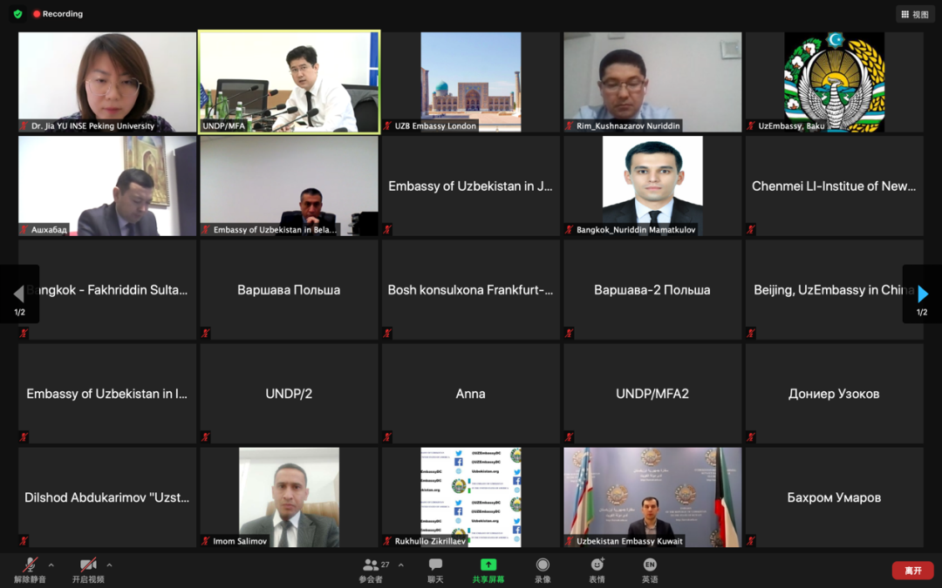Select Bangkok_Nuriddin Mamatkulov photo tile

coord(652,186)
